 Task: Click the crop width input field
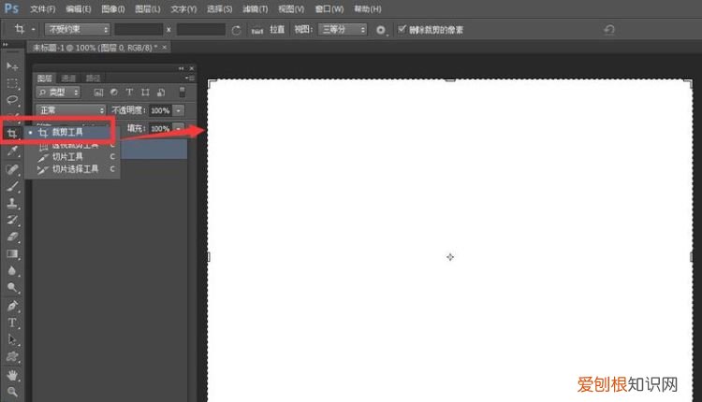point(139,30)
